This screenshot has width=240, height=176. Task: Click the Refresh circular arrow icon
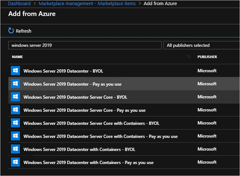pyautogui.click(x=11, y=31)
